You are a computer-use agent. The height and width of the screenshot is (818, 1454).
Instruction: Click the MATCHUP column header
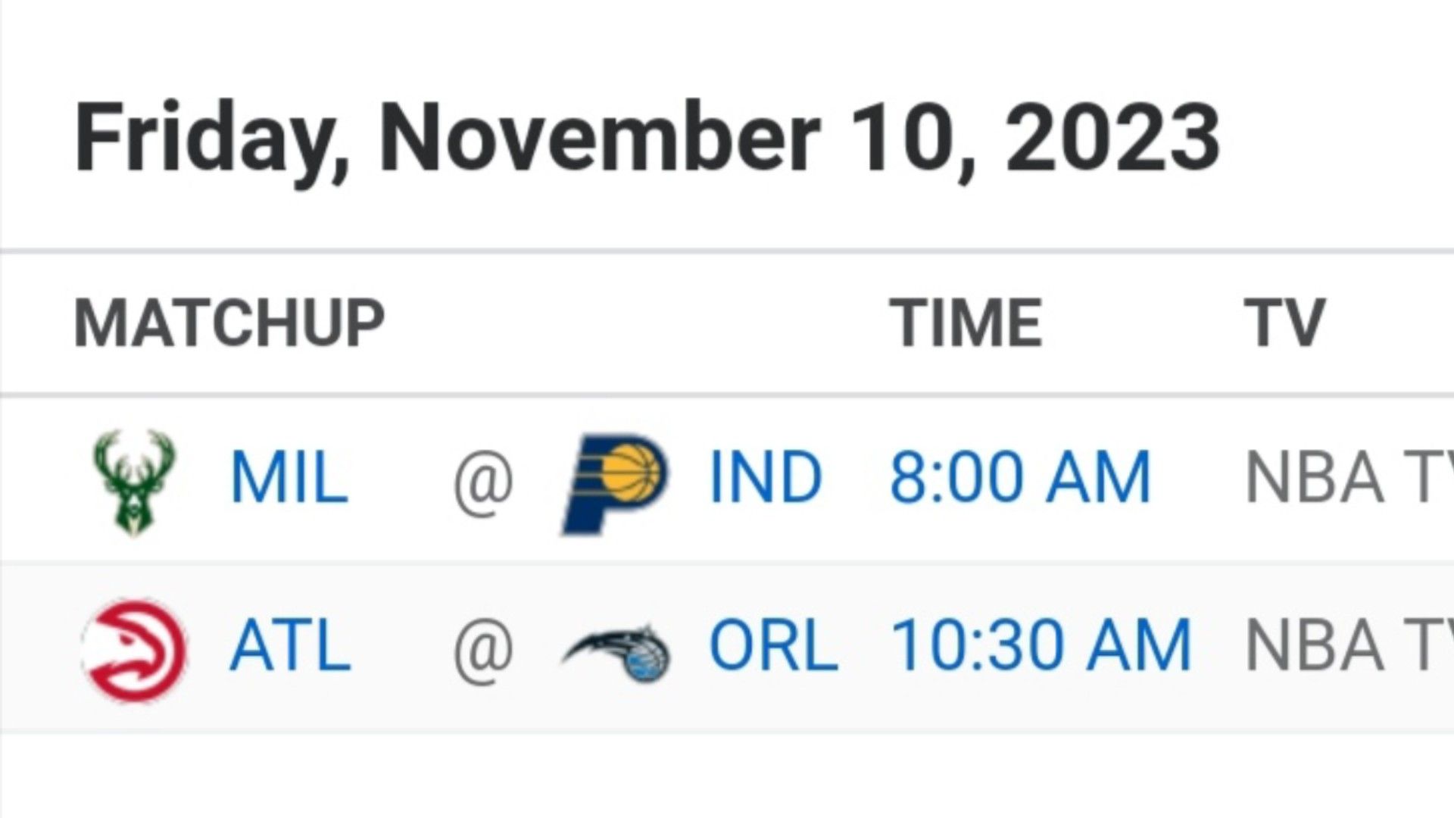click(229, 323)
